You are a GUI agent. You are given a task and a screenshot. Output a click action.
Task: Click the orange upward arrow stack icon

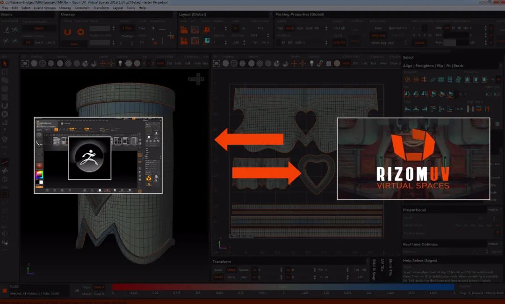pos(487,109)
